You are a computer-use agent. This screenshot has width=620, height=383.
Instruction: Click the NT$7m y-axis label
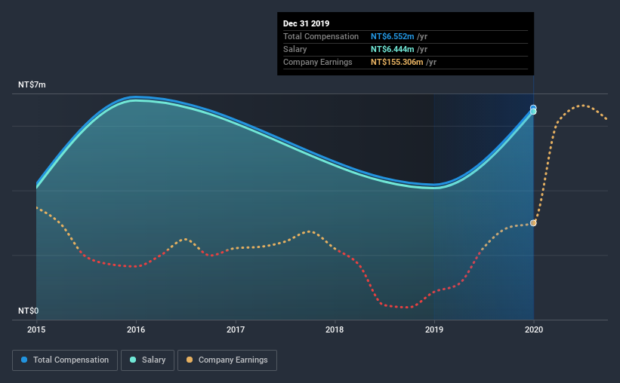(x=32, y=85)
